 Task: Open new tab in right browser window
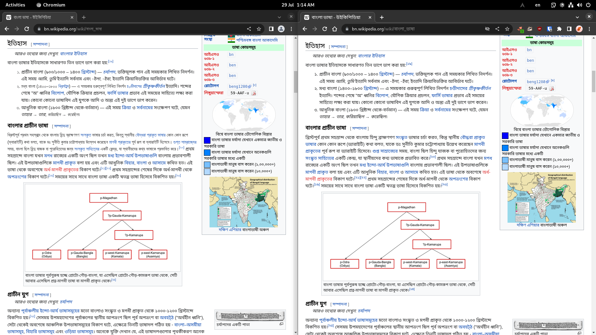[382, 17]
